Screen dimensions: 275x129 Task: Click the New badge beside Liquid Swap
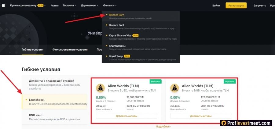[127, 56]
